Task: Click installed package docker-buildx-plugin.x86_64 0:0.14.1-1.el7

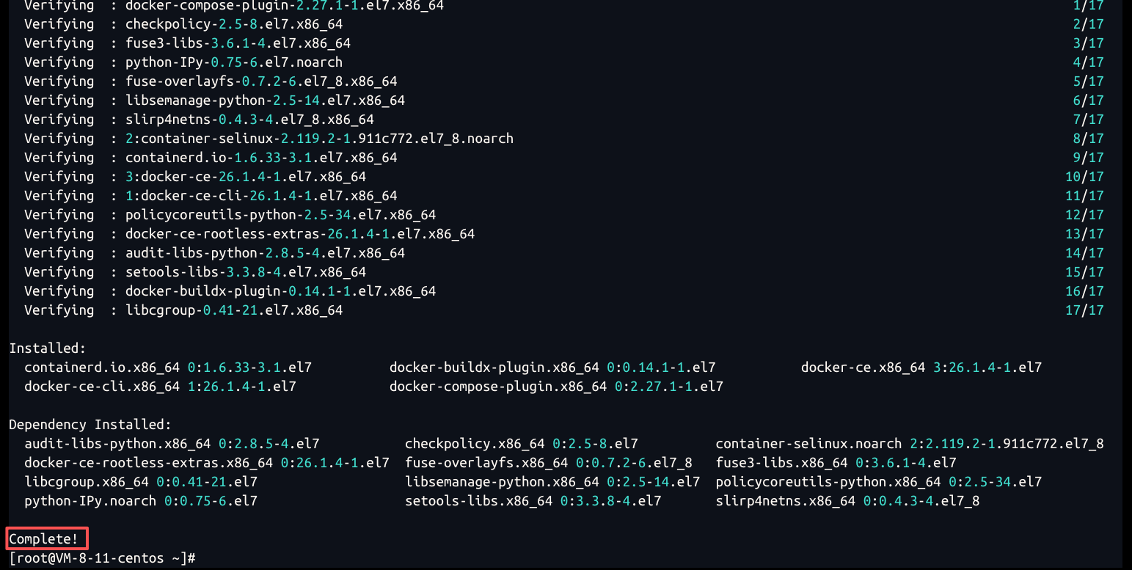Action: 552,367
